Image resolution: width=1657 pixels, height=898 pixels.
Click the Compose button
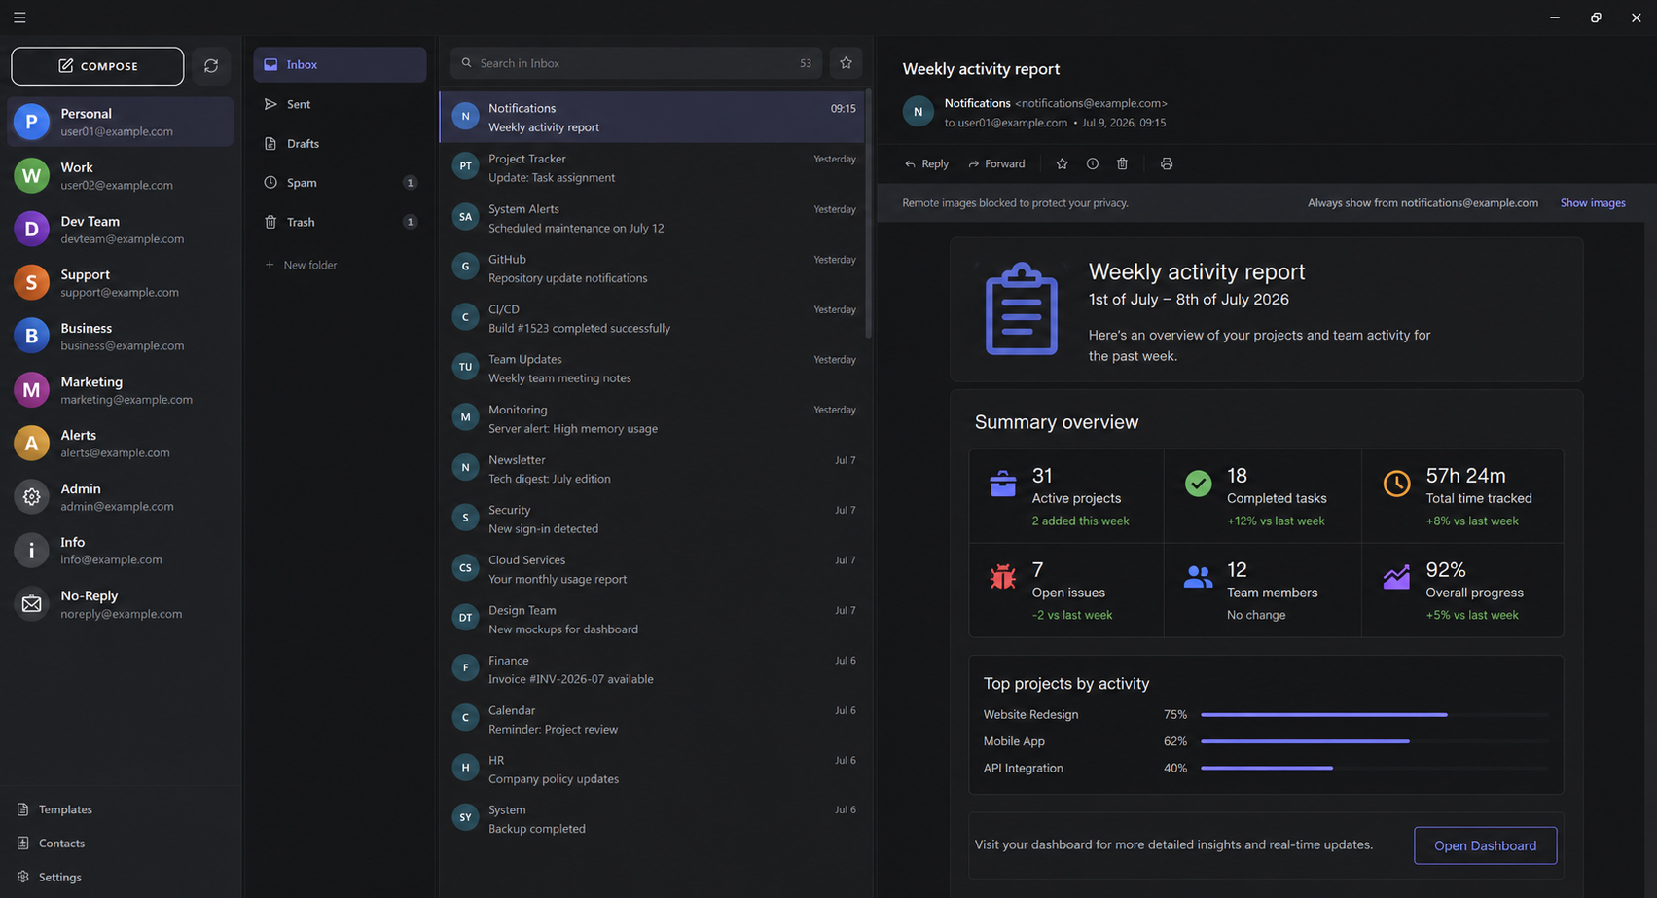pyautogui.click(x=97, y=66)
